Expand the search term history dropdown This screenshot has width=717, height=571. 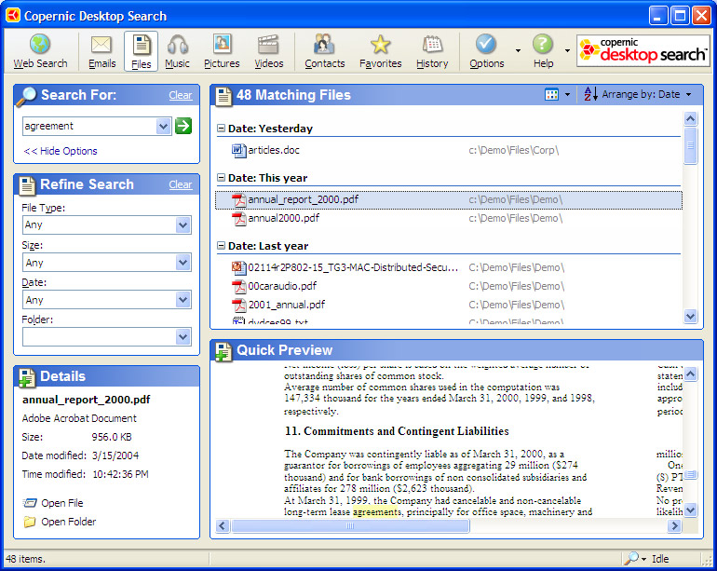tap(163, 126)
